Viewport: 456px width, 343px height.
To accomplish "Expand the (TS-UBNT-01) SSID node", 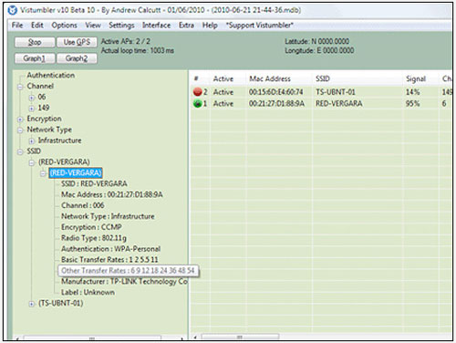I will click(x=31, y=304).
